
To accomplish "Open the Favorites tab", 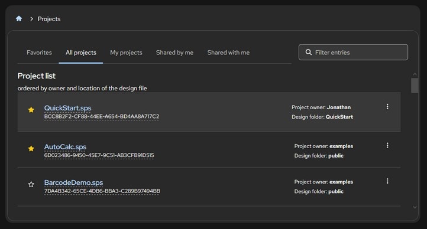I will tap(39, 53).
